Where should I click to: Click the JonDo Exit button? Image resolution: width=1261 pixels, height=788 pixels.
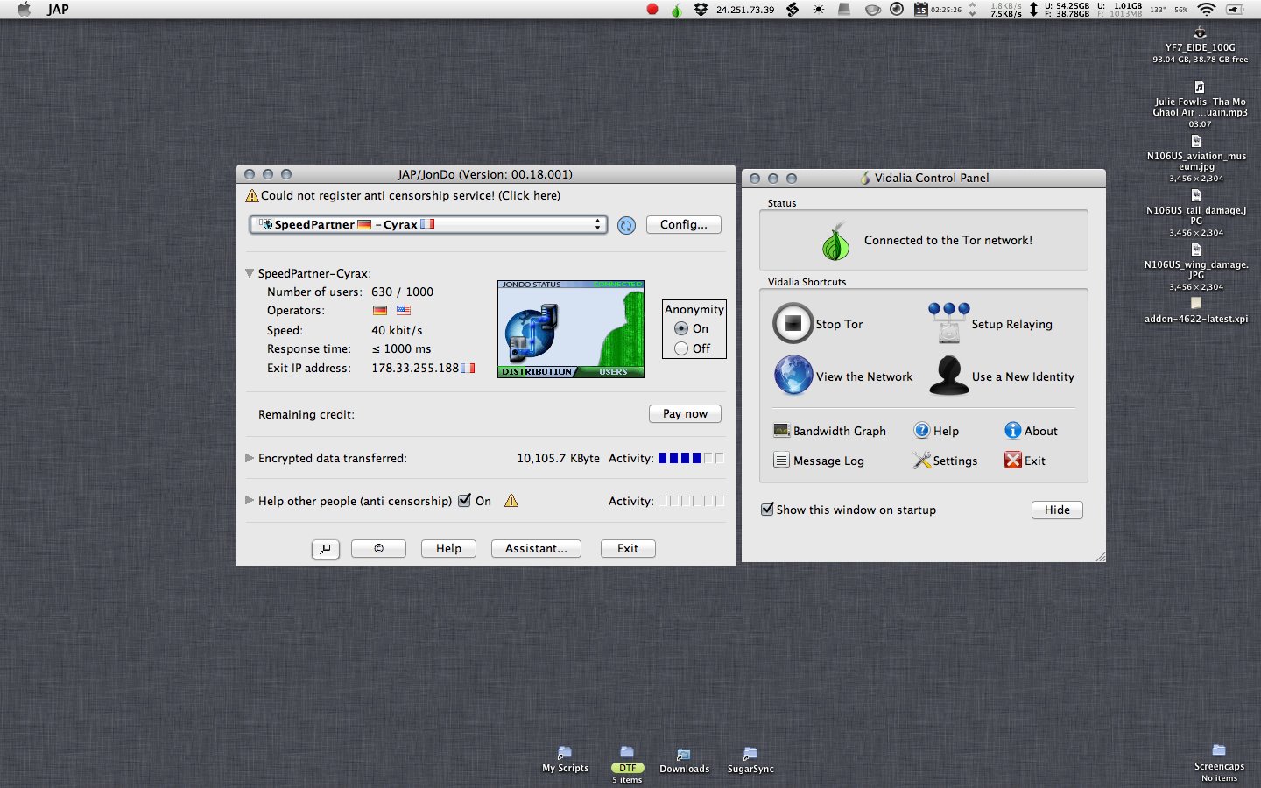click(x=628, y=548)
